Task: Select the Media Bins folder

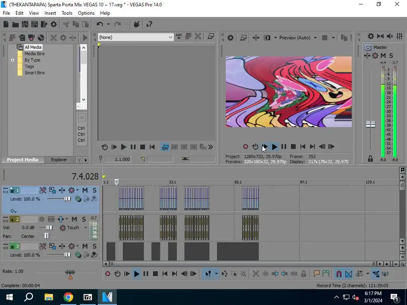Action: [x=35, y=54]
